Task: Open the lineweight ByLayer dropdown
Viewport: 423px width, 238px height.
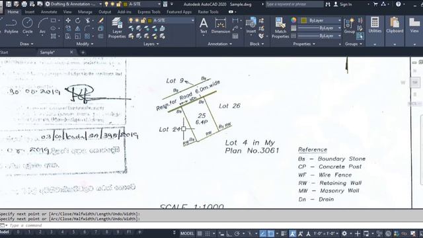Action: tap(320, 28)
